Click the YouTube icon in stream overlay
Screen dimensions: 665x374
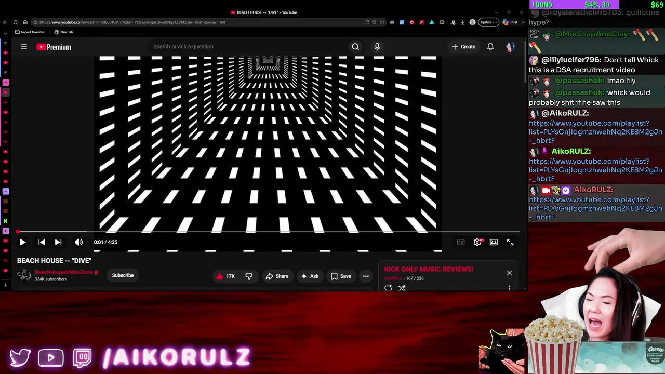pos(51,357)
